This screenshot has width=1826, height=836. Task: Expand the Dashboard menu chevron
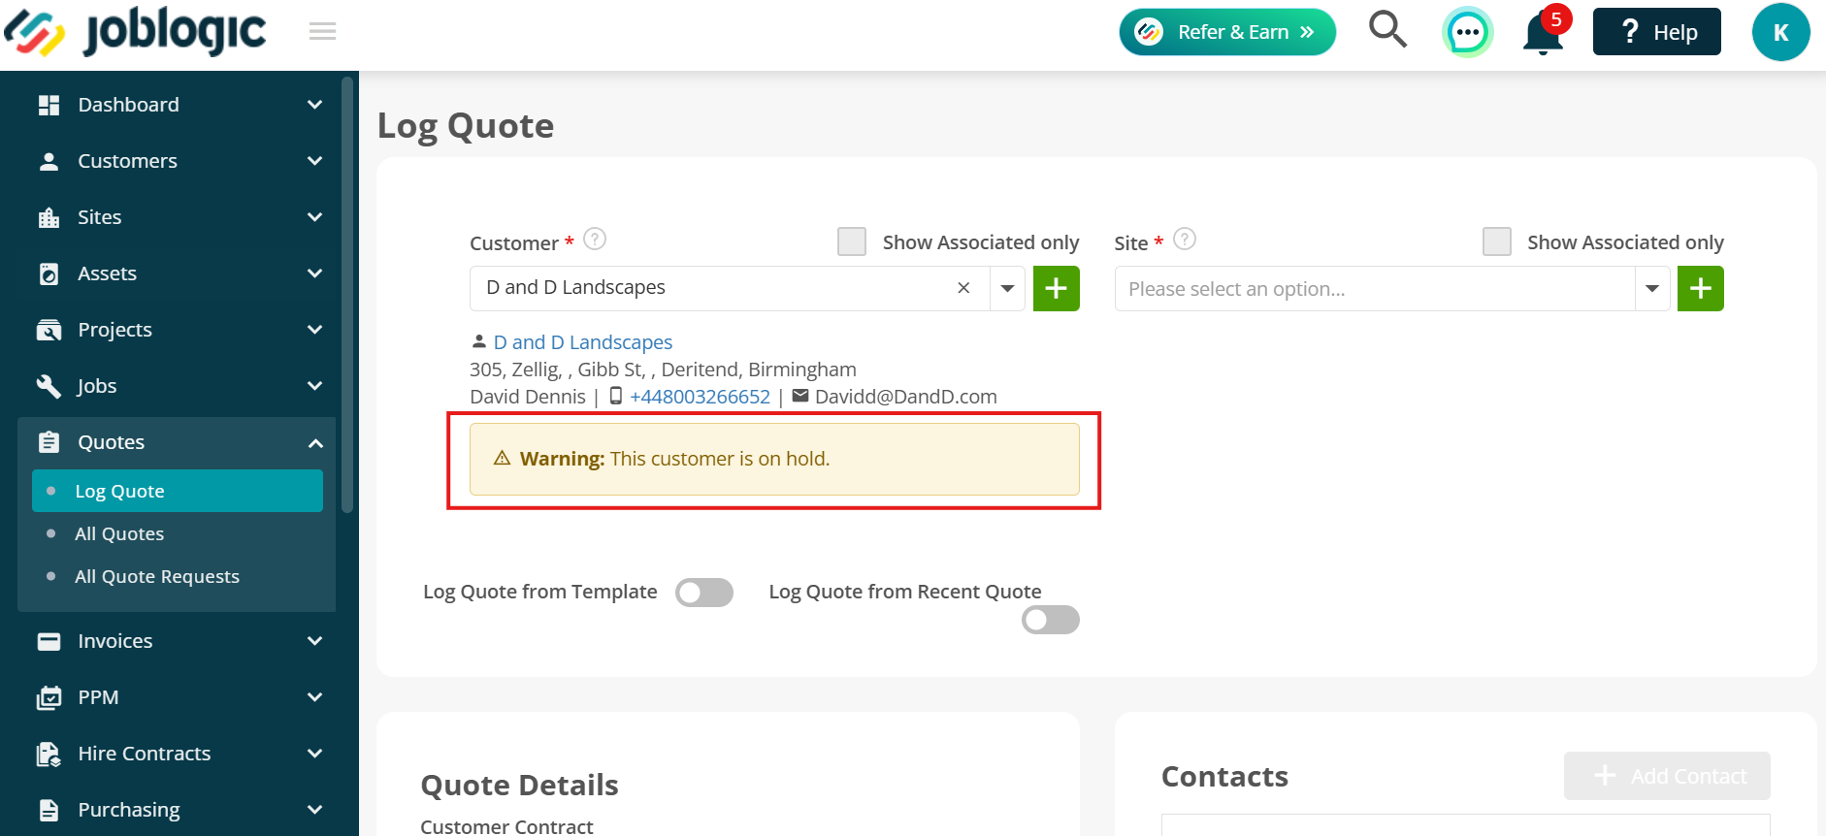[x=314, y=105]
